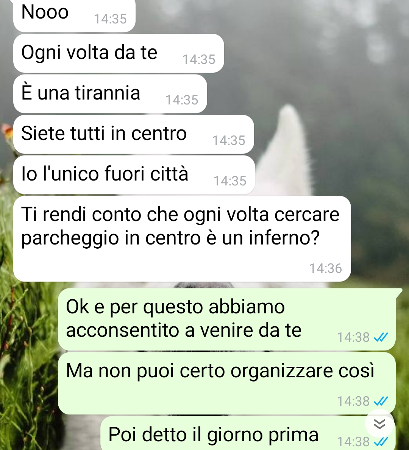Tap the 'È una tirannia' message bubble
Viewport: 409px width, 450px height.
tap(110, 94)
